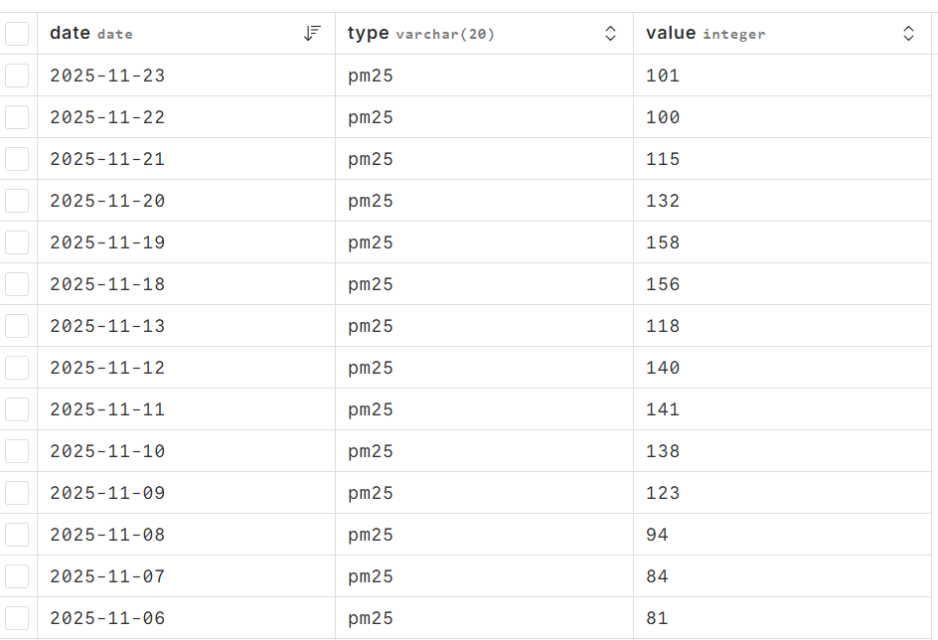Click the date column descending sort icon

point(312,34)
